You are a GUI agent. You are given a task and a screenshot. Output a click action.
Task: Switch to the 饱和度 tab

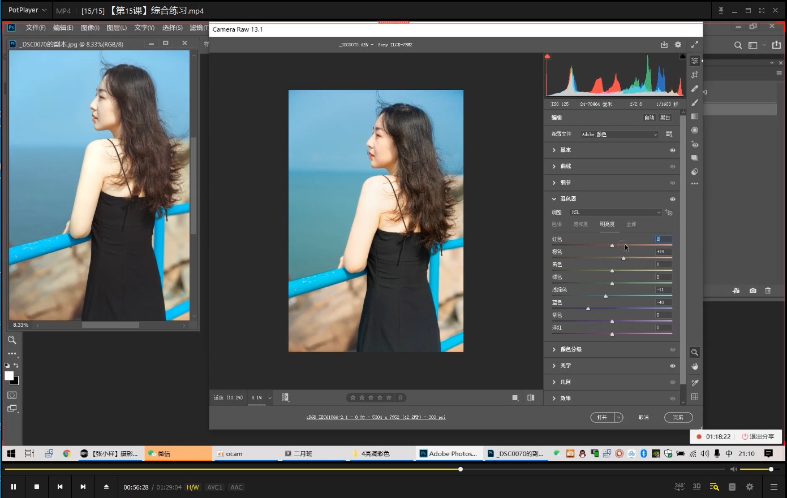coord(580,224)
